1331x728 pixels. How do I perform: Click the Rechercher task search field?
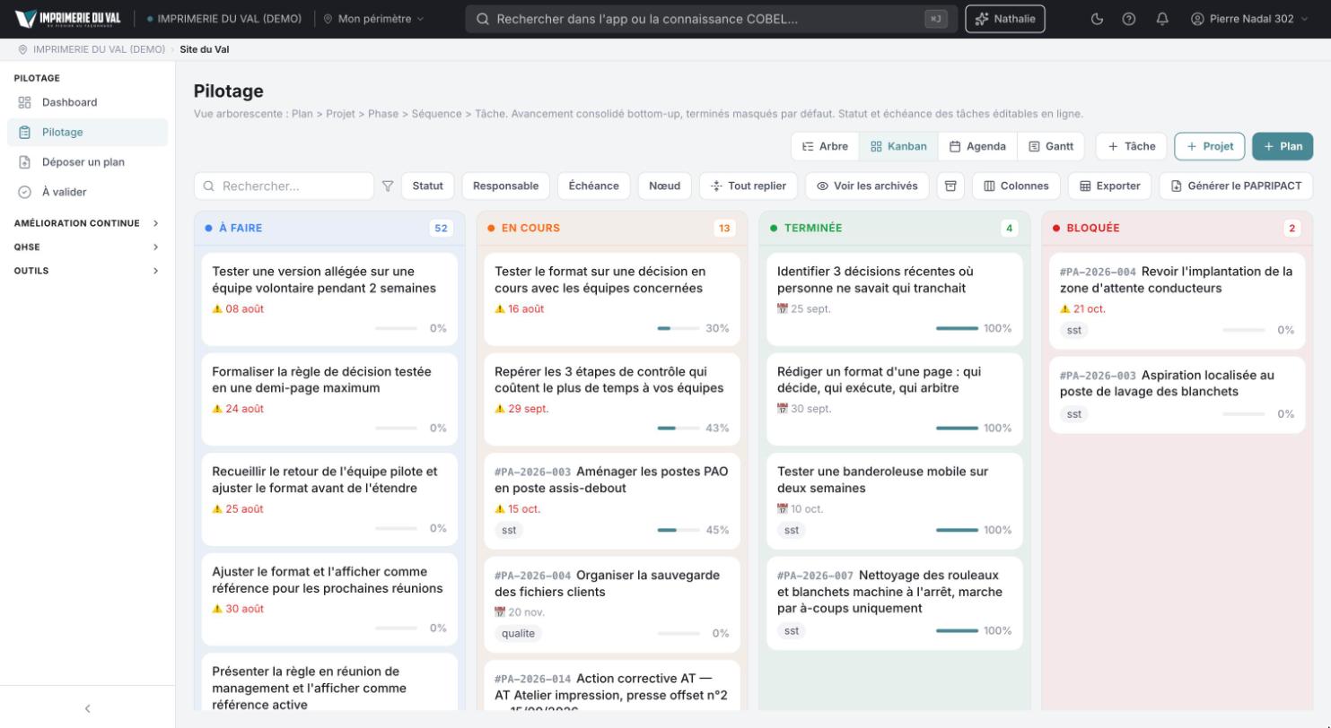(284, 186)
